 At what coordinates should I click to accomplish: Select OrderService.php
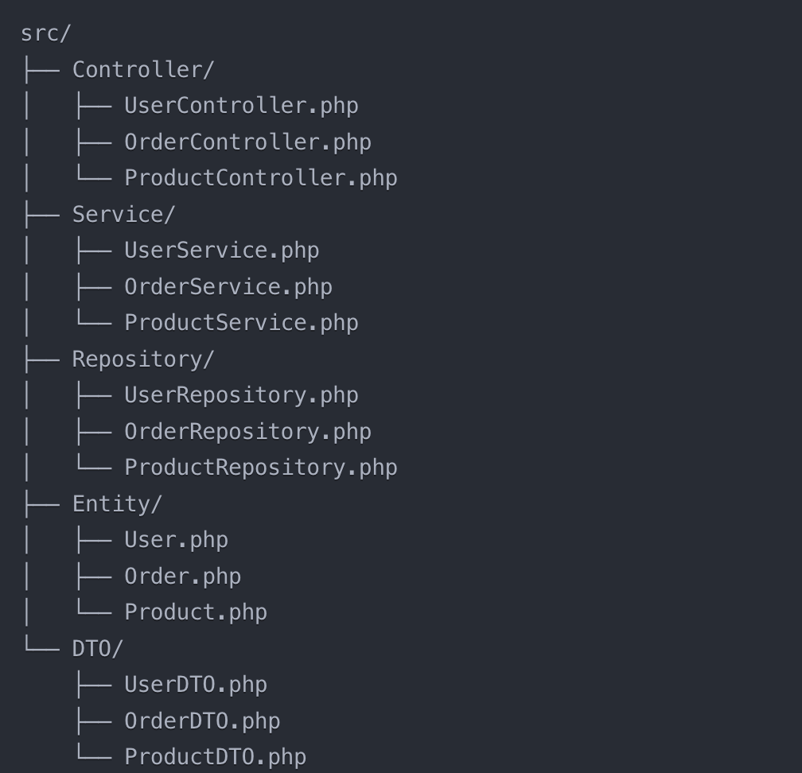pos(228,287)
